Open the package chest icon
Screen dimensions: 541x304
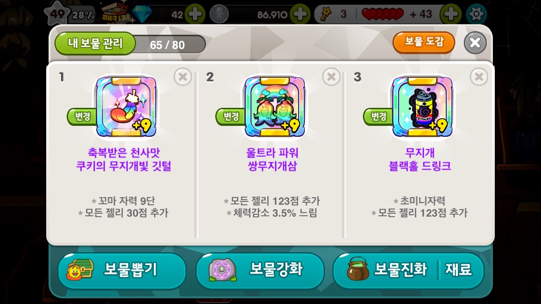point(117,13)
